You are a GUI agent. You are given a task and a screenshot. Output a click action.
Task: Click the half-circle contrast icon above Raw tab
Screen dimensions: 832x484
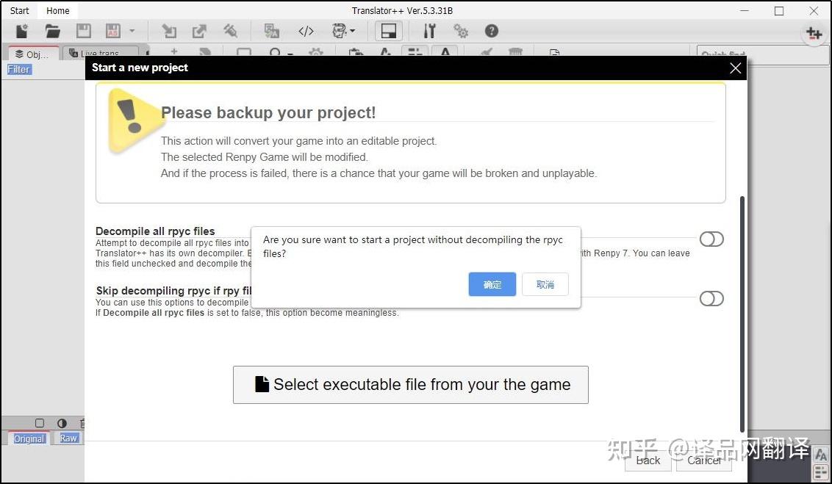[62, 423]
